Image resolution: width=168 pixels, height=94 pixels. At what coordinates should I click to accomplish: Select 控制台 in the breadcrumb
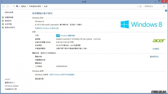click(23, 7)
